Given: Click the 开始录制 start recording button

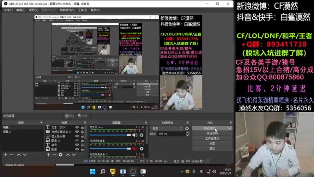Looking at the screenshot, I should [x=212, y=133].
